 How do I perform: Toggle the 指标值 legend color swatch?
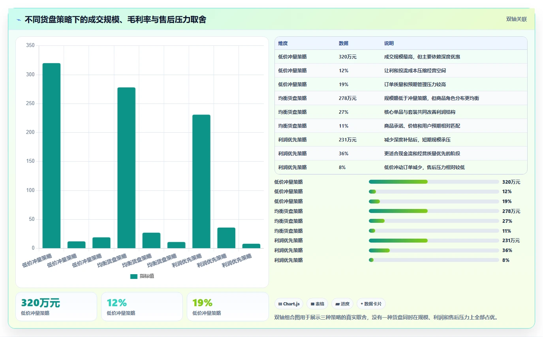(x=134, y=276)
